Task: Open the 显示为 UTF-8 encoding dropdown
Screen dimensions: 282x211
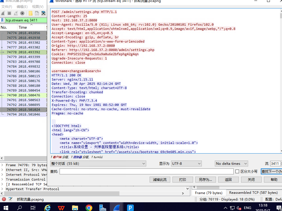Action: point(186,163)
